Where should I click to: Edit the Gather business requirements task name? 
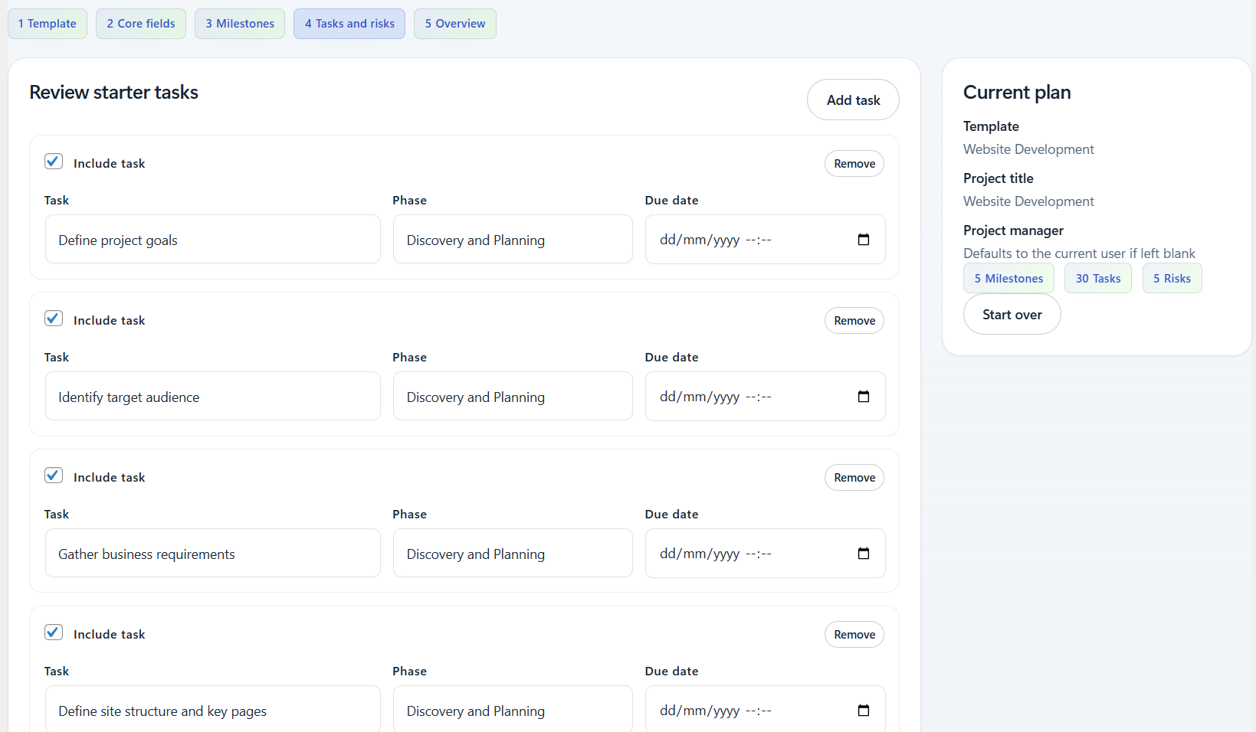(213, 554)
